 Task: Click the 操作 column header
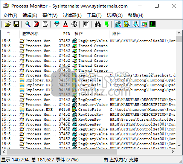click(x=91, y=34)
